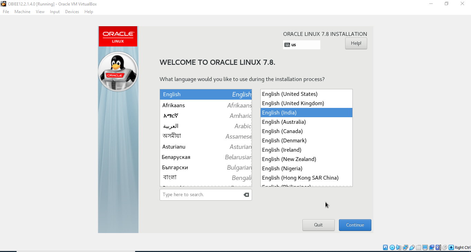The height and width of the screenshot is (252, 471).
Task: Click the shared folders status icon
Action: (x=419, y=247)
